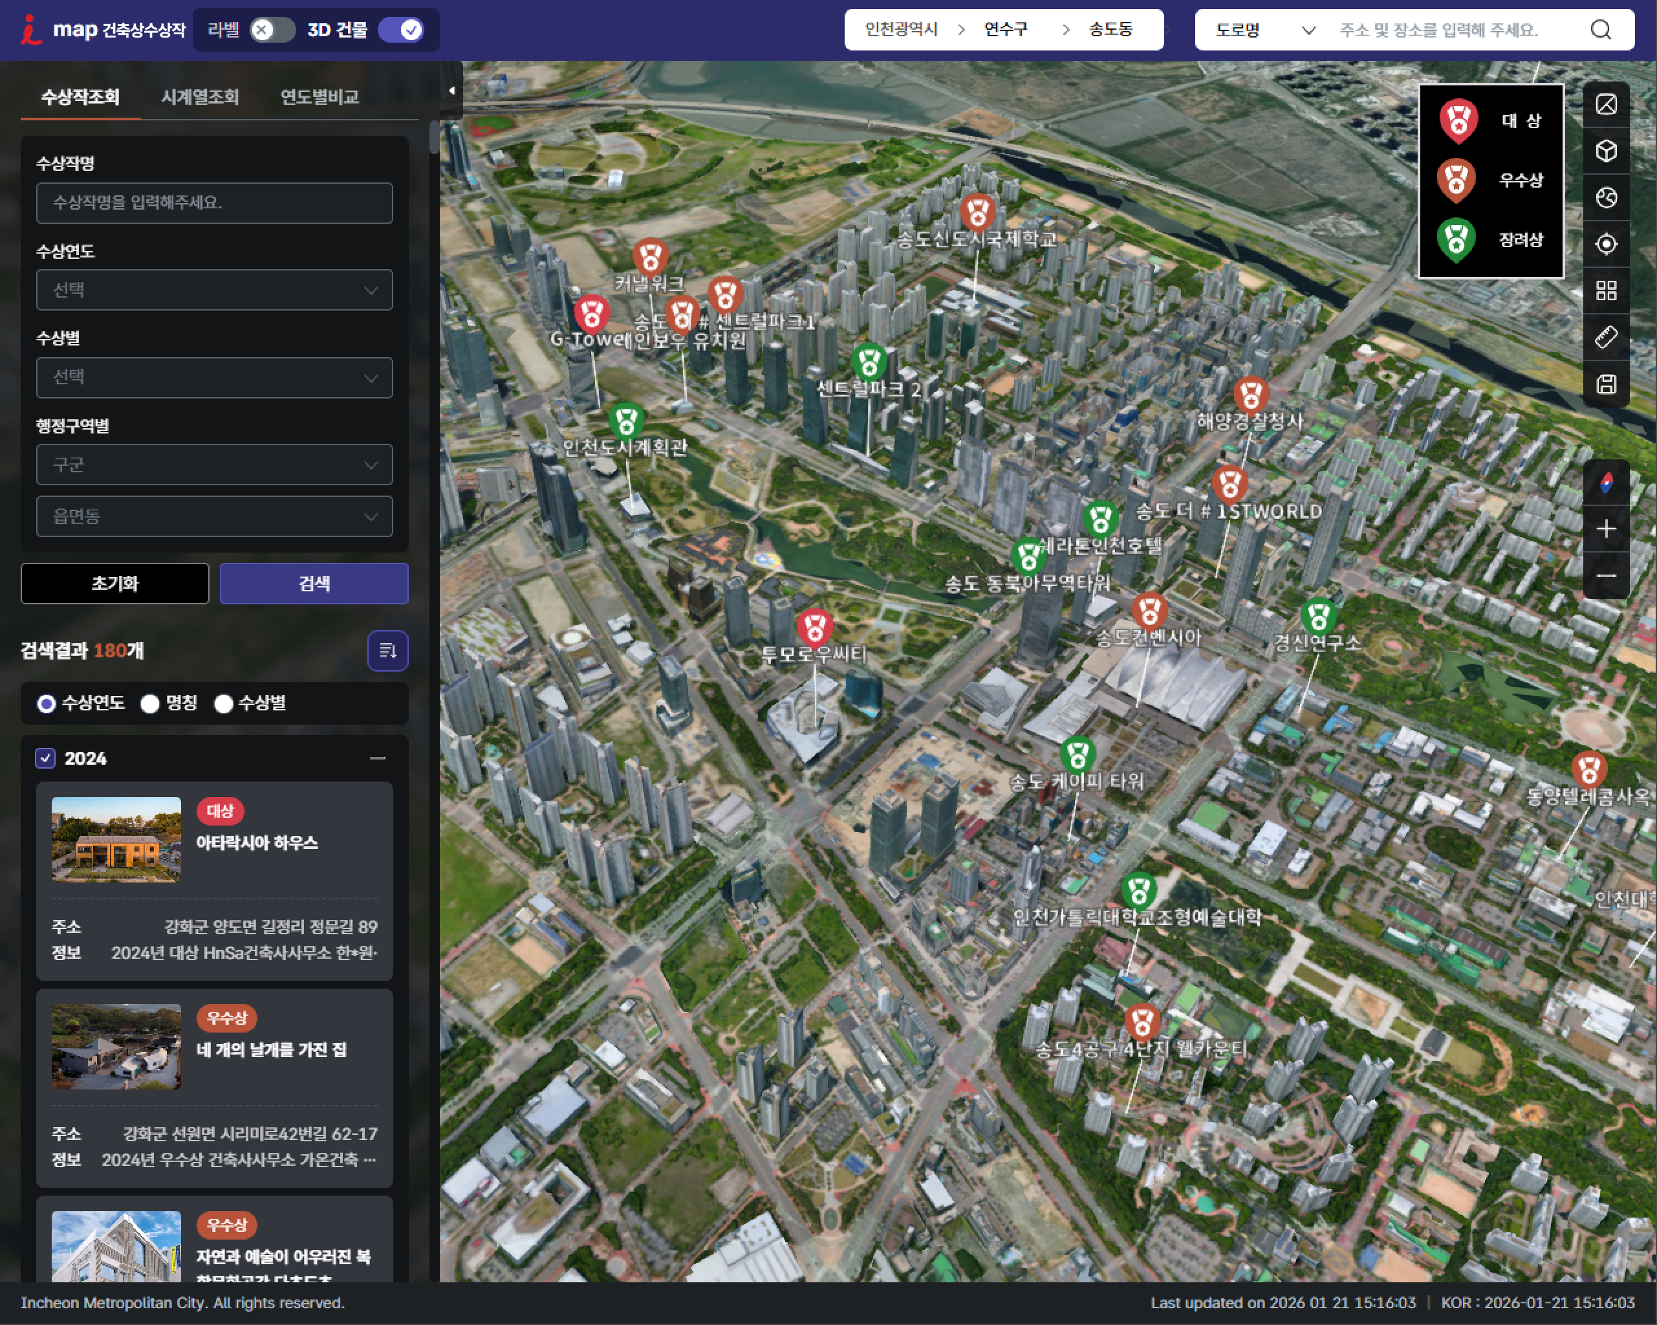Screen dimensions: 1657x1325
Task: Click the 3D cube view icon
Action: [1605, 151]
